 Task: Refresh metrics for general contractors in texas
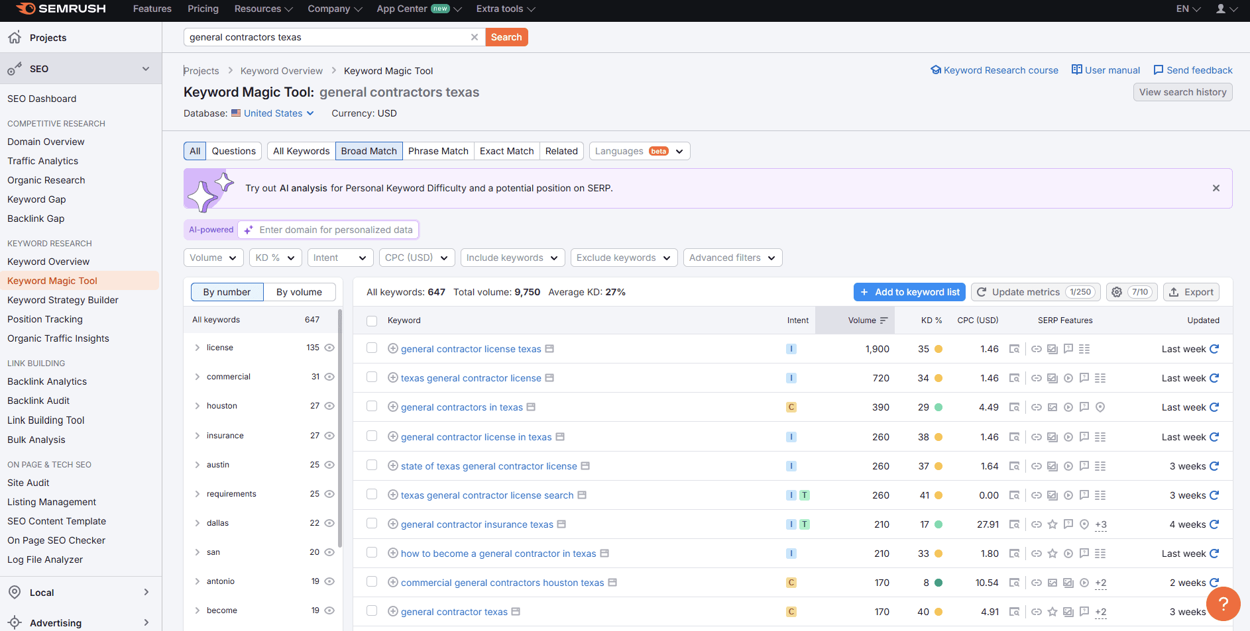click(x=1214, y=407)
